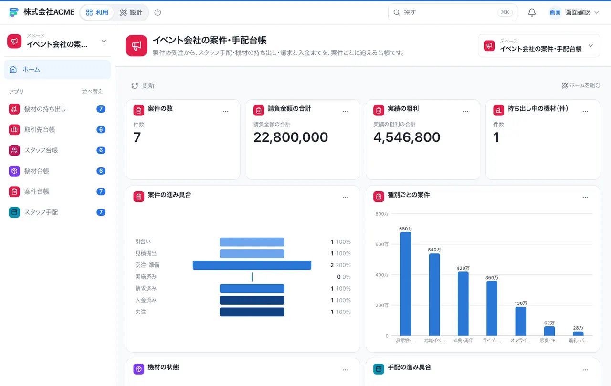This screenshot has height=386, width=611.
Task: Click the notification bell icon
Action: (532, 12)
